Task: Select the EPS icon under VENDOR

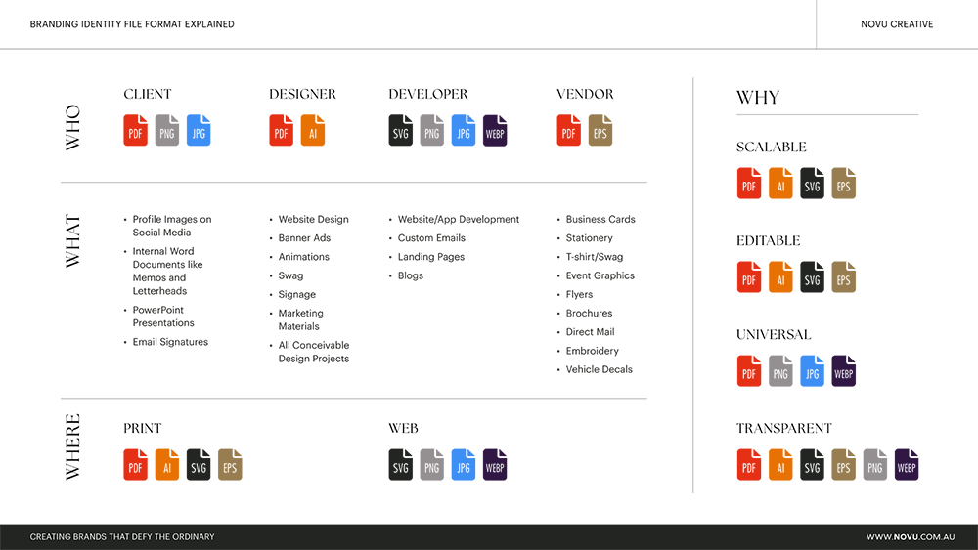Action: pyautogui.click(x=600, y=130)
